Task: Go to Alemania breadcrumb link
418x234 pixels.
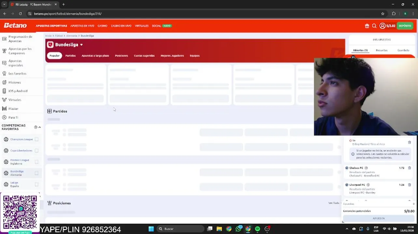Action: pos(72,36)
